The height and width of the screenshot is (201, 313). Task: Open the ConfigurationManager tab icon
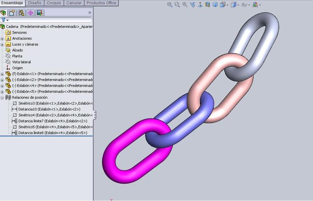22,12
